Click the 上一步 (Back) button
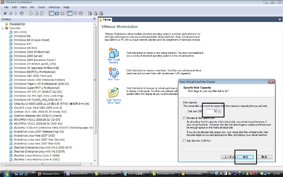 (229, 157)
